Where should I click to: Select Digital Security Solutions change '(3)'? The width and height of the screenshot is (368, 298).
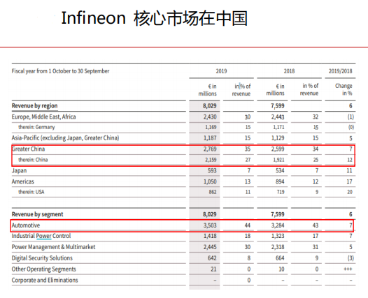351,258
